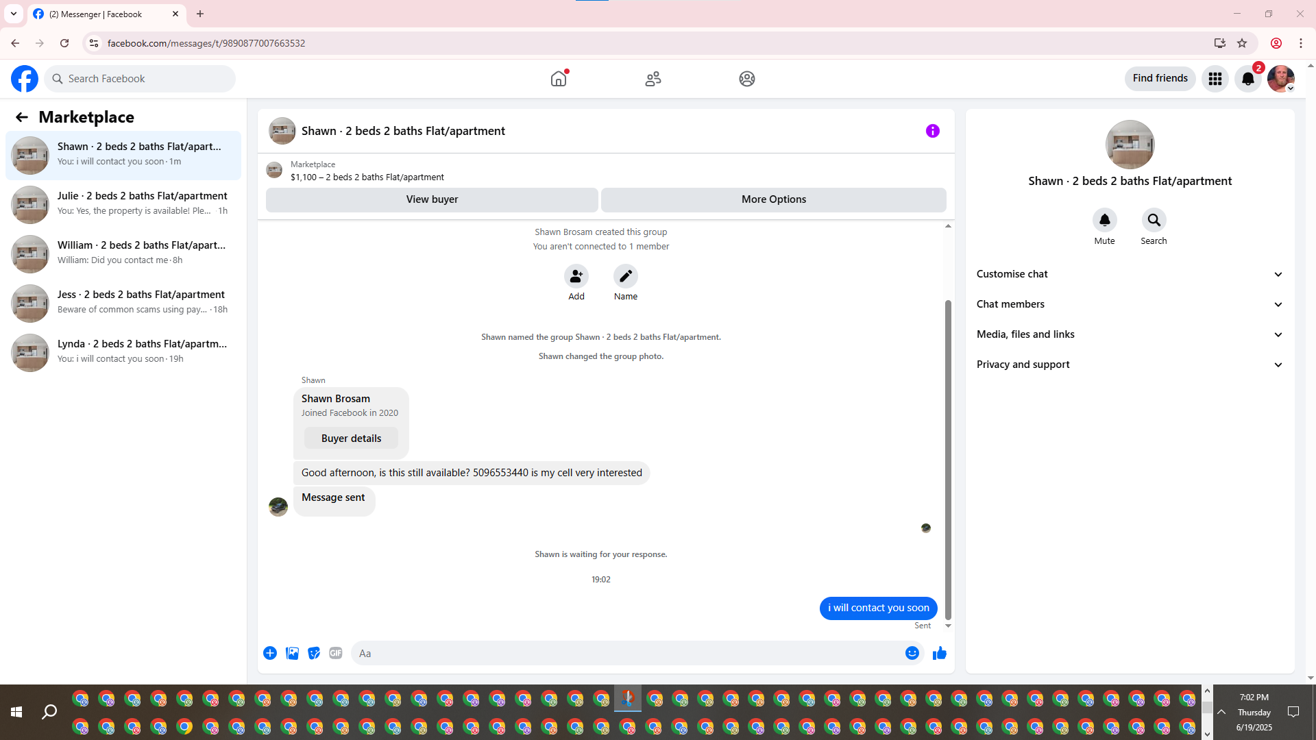Select the Messenger | Facebook tab
The height and width of the screenshot is (740, 1316).
pyautogui.click(x=106, y=14)
